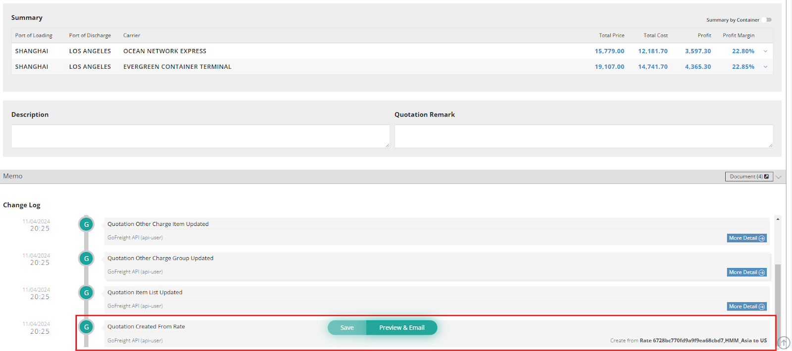Click G avatar for Other Charge Item Updated
This screenshot has height=351, width=792.
click(86, 224)
